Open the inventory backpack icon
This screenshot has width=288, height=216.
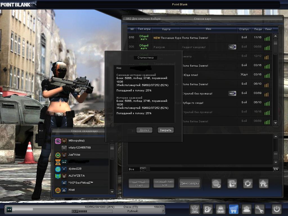click(x=221, y=209)
